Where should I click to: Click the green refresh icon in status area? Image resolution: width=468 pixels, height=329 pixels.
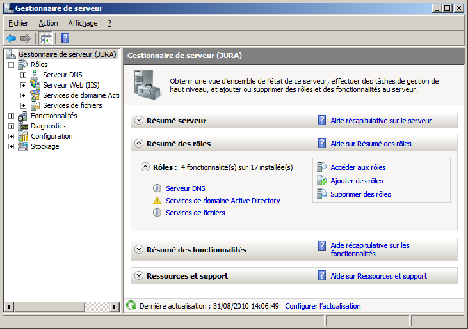[131, 306]
